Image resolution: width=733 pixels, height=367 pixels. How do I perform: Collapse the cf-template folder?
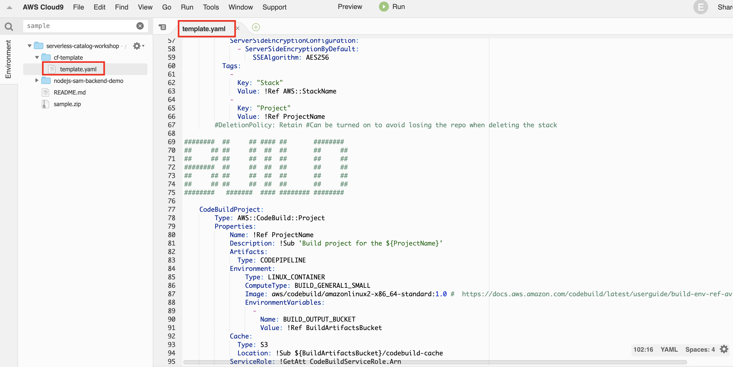click(x=37, y=57)
